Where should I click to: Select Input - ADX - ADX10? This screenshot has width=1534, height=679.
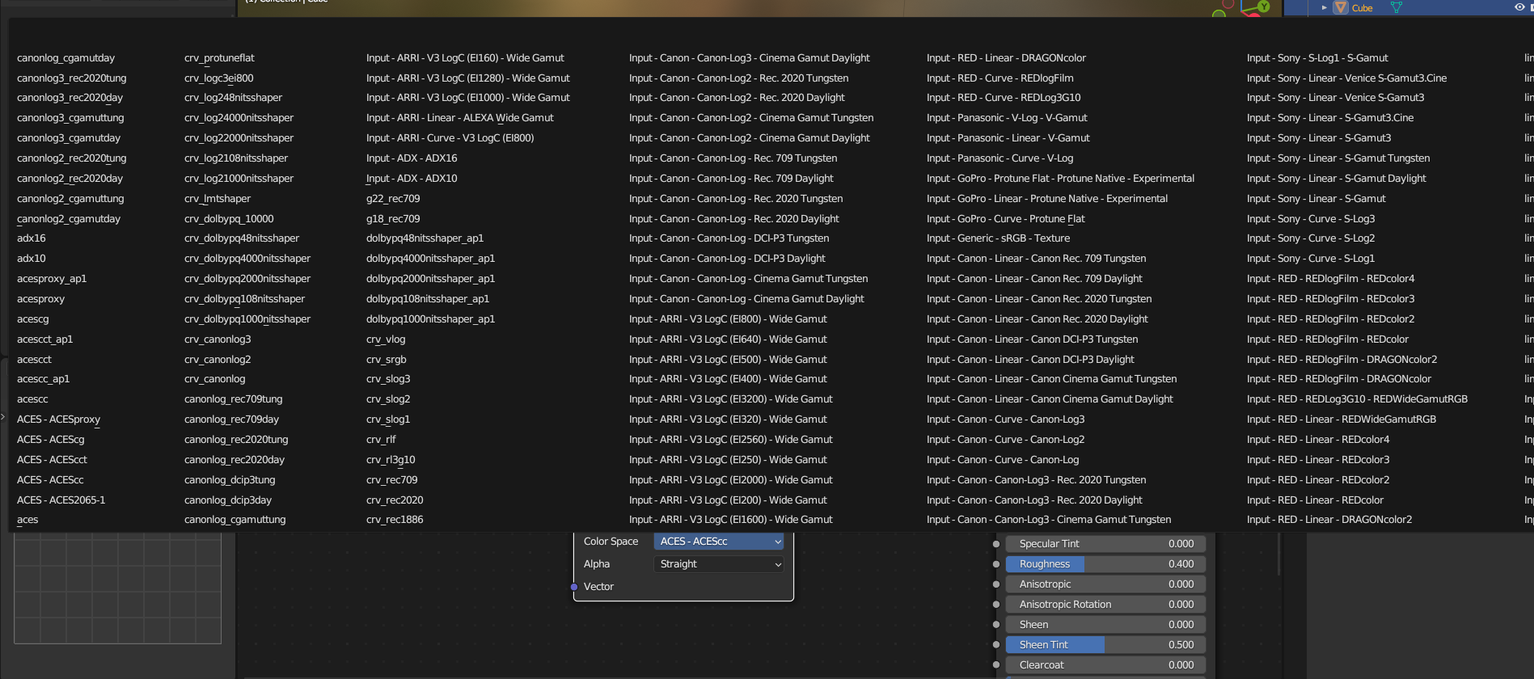pos(412,179)
